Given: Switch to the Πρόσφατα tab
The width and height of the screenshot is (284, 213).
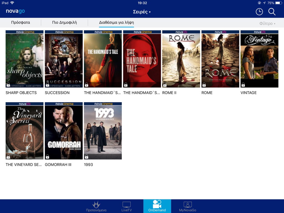Looking at the screenshot, I should click(x=21, y=22).
